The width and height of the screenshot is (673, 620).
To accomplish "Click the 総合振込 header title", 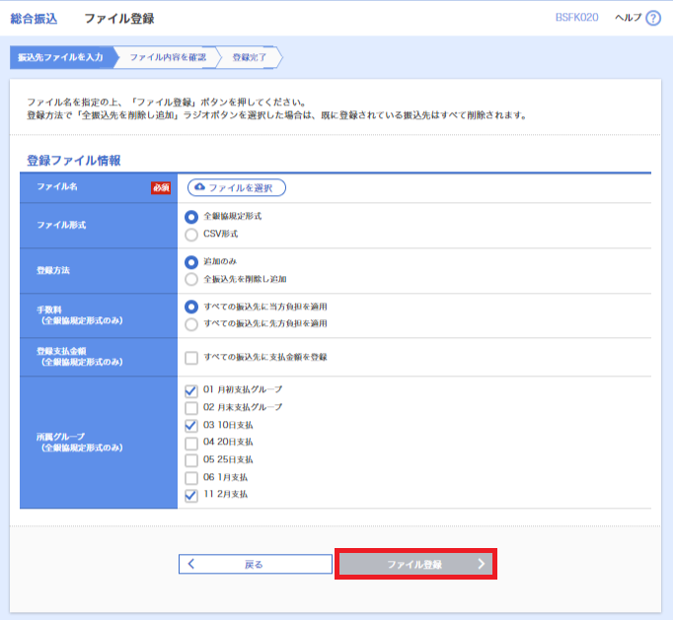I will (x=34, y=19).
